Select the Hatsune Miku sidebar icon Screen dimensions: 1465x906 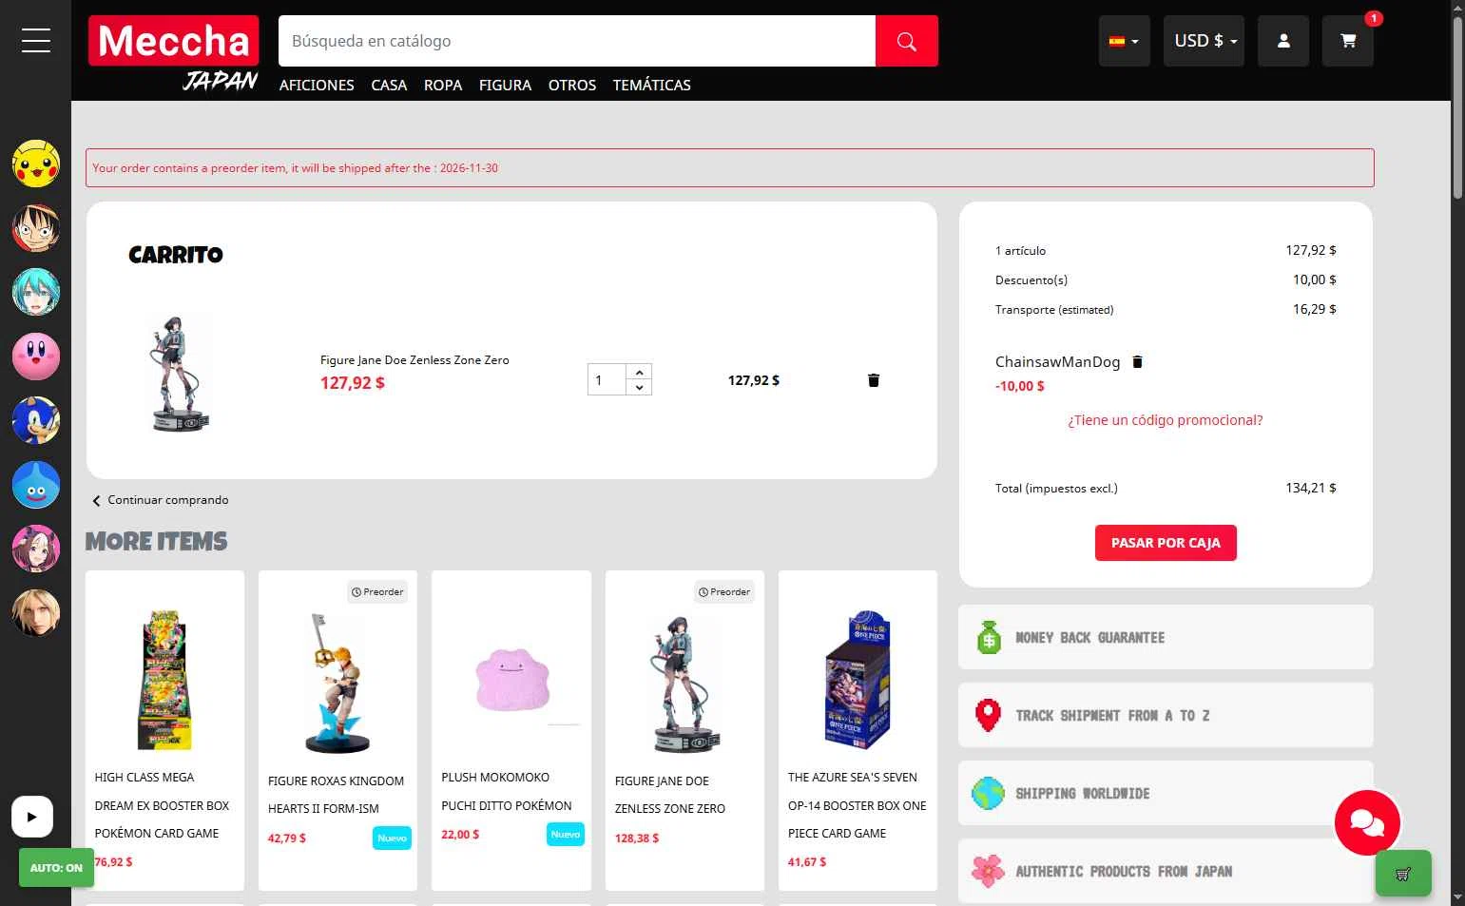(36, 293)
